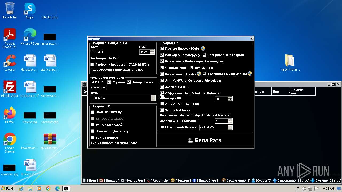Click the Билд Рата button
Image resolution: width=342 pixels, height=192 pixels.
(x=205, y=140)
